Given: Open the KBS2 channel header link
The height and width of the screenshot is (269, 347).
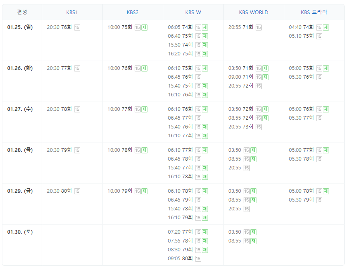Looking at the screenshot, I should [x=133, y=12].
